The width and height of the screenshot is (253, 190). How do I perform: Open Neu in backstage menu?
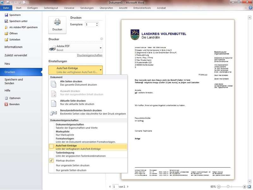coord(7,64)
